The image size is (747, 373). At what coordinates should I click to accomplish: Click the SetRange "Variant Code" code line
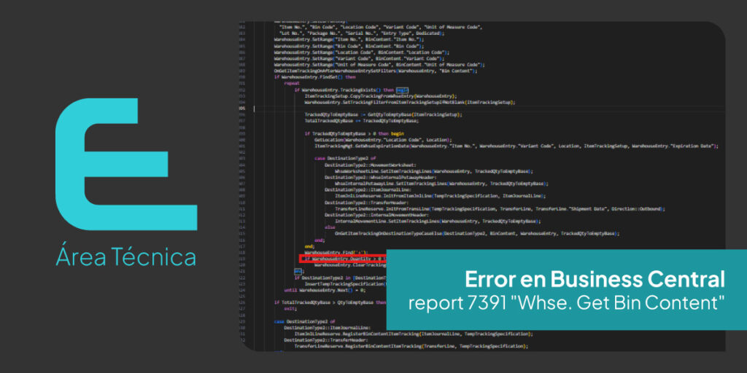(359, 58)
